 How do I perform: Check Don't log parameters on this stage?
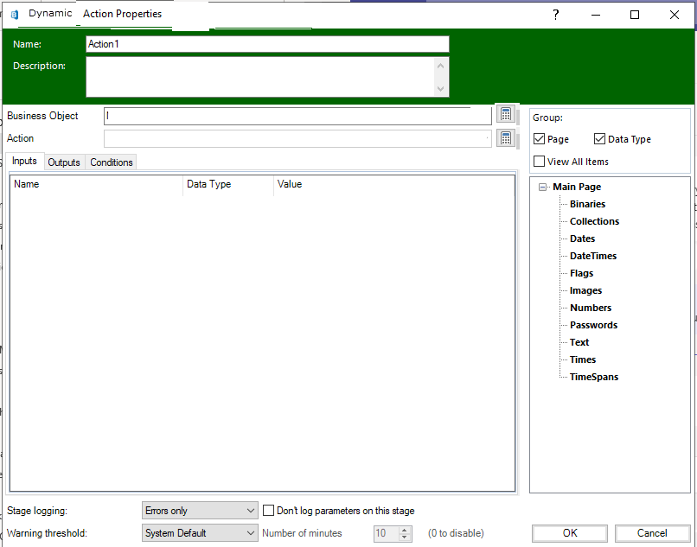pyautogui.click(x=269, y=511)
